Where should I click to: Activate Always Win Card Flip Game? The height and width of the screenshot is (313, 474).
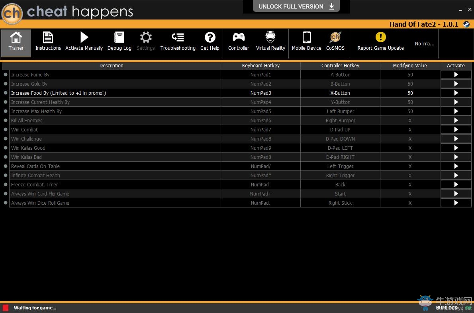coord(456,194)
